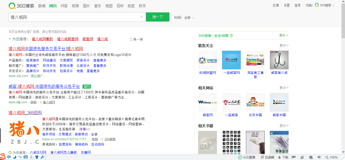The width and height of the screenshot is (345, 160).
Task: Click the screen icon in the status bar
Action: (311, 157)
